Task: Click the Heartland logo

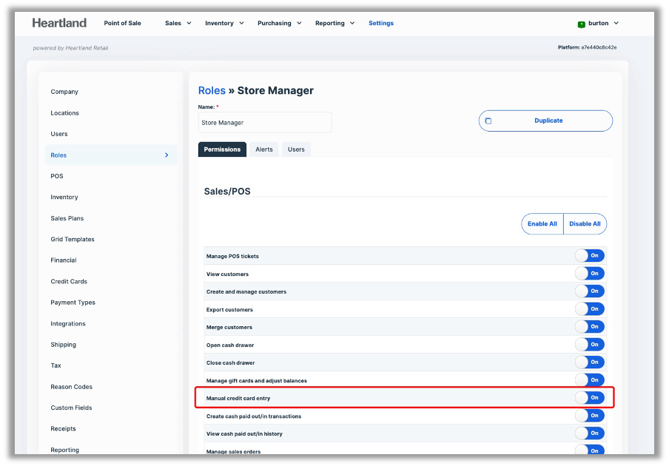Action: pos(59,23)
